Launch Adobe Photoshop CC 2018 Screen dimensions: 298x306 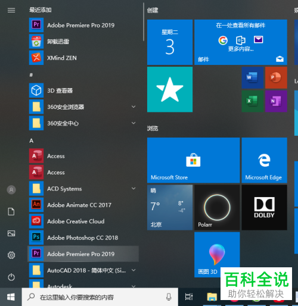(x=83, y=238)
